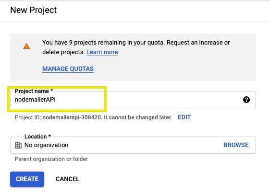
Task: Focus the Project name field containing nodemailerAPI
Action: tap(133, 100)
